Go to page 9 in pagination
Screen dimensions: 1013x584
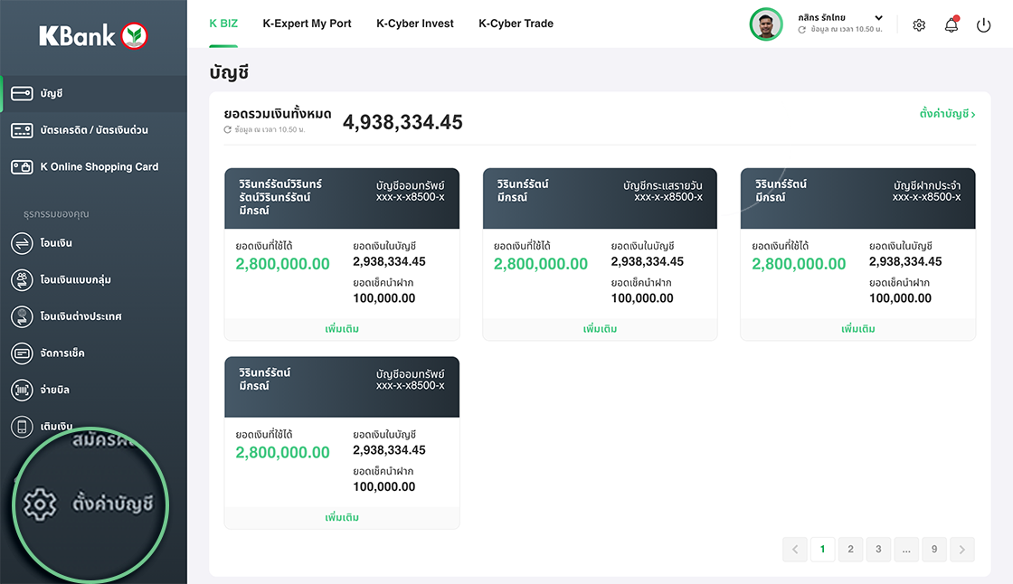click(x=934, y=549)
